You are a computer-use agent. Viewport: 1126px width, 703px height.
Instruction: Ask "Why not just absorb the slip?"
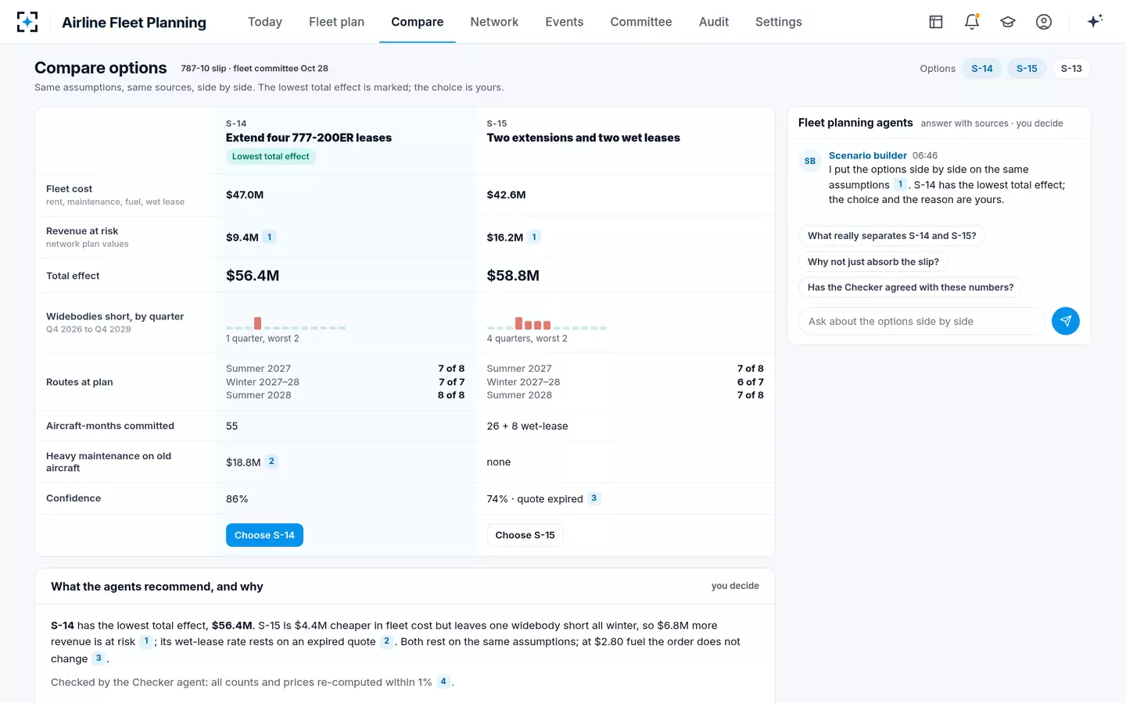pos(873,262)
